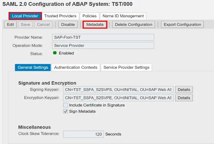Viewport: 214px width, 144px height.
Task: Open Details for the Signing Keypair
Action: [184, 90]
